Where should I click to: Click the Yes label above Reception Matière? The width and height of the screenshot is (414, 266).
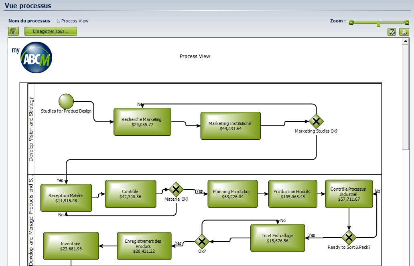click(x=60, y=180)
